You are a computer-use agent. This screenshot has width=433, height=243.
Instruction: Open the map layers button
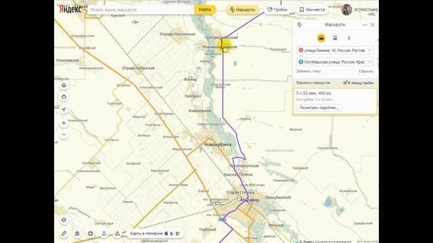tap(64, 220)
